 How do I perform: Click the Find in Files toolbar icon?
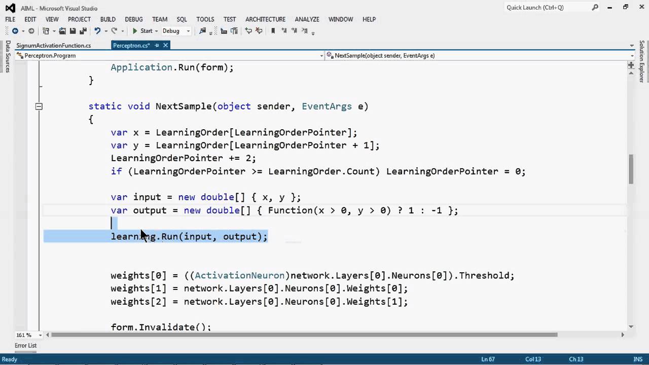click(x=203, y=31)
